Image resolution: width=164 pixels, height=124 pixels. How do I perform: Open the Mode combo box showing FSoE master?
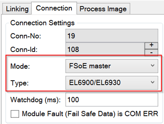coord(112,66)
